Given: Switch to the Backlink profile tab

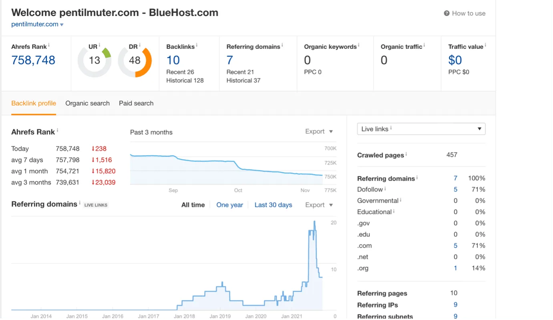Looking at the screenshot, I should (x=34, y=103).
